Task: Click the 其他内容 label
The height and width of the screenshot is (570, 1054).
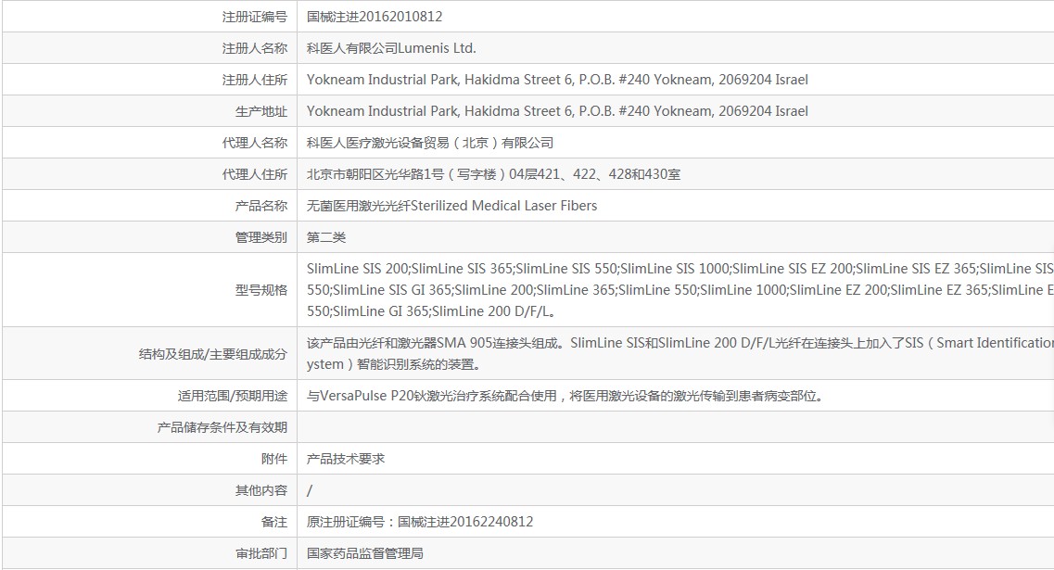Action: tap(260, 490)
